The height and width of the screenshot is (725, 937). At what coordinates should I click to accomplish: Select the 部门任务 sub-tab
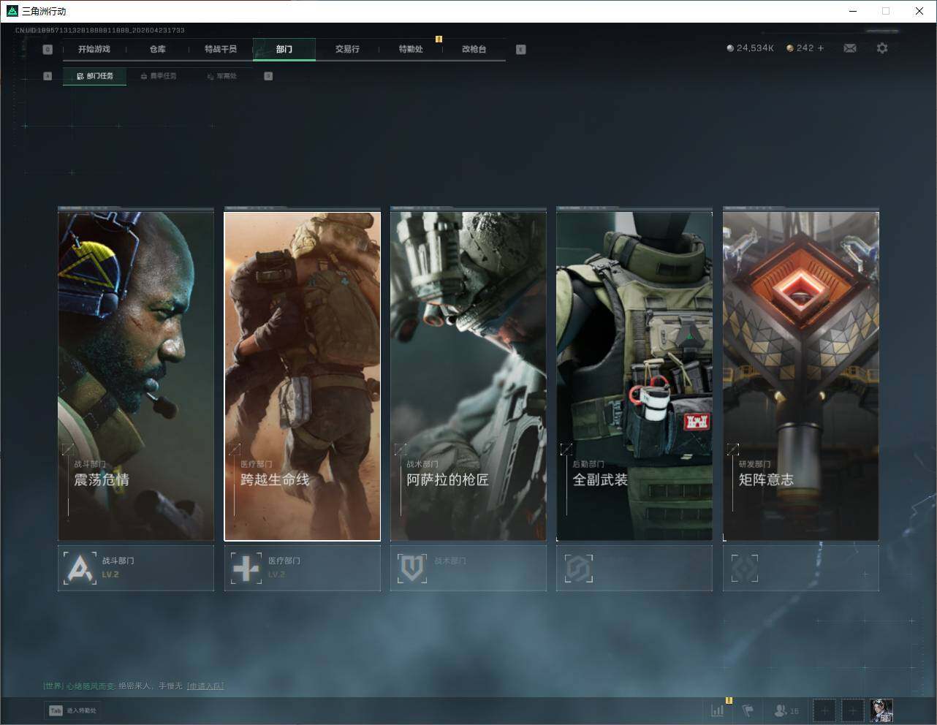[95, 76]
